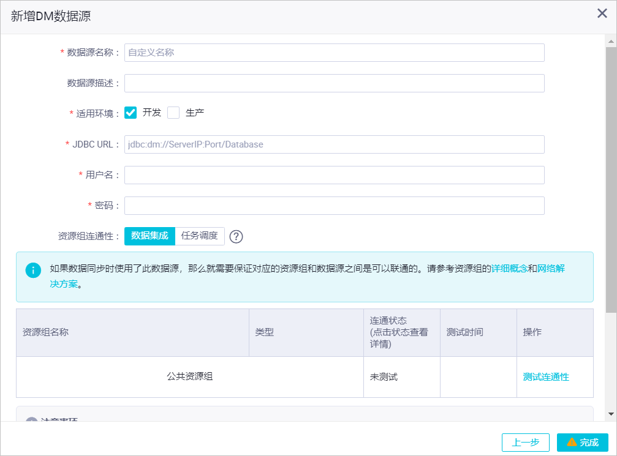Click the vertical scrollbar thumb

coord(611,180)
